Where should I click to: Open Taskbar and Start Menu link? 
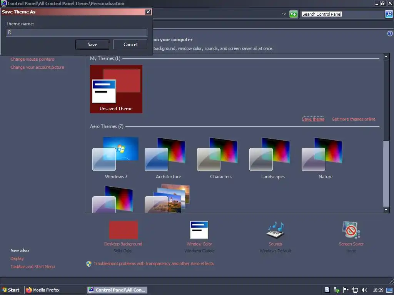[x=33, y=267]
